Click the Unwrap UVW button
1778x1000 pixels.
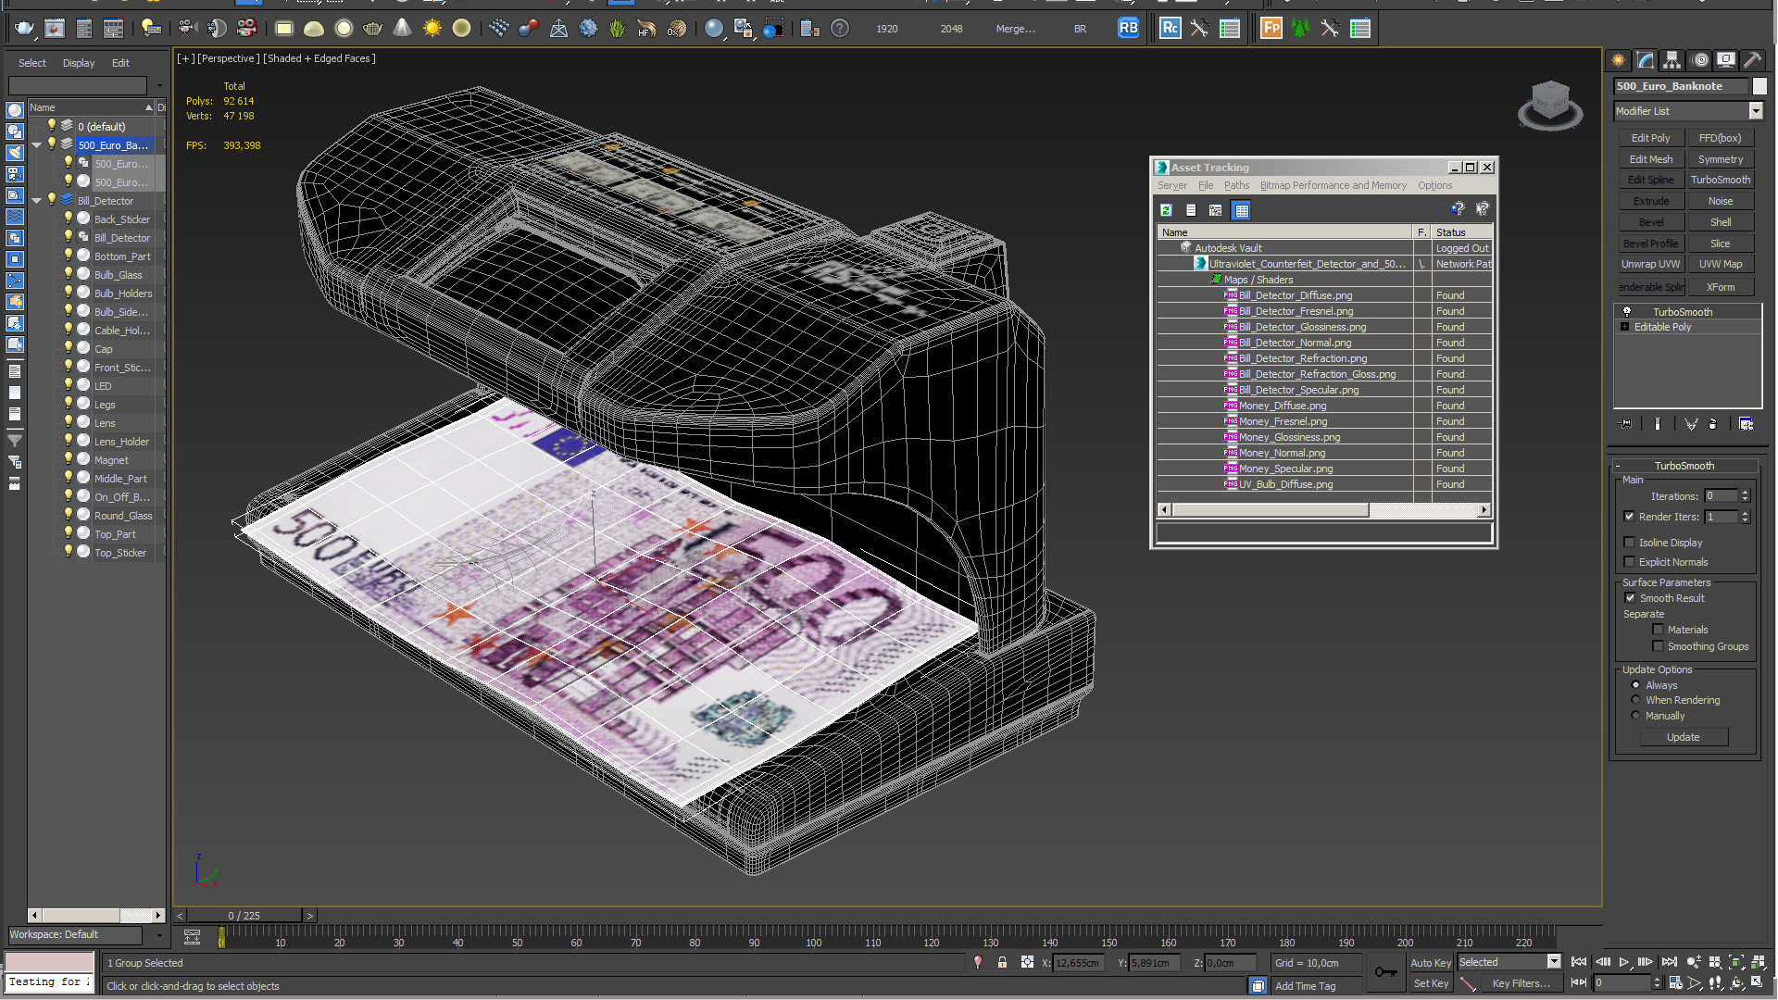click(x=1650, y=264)
